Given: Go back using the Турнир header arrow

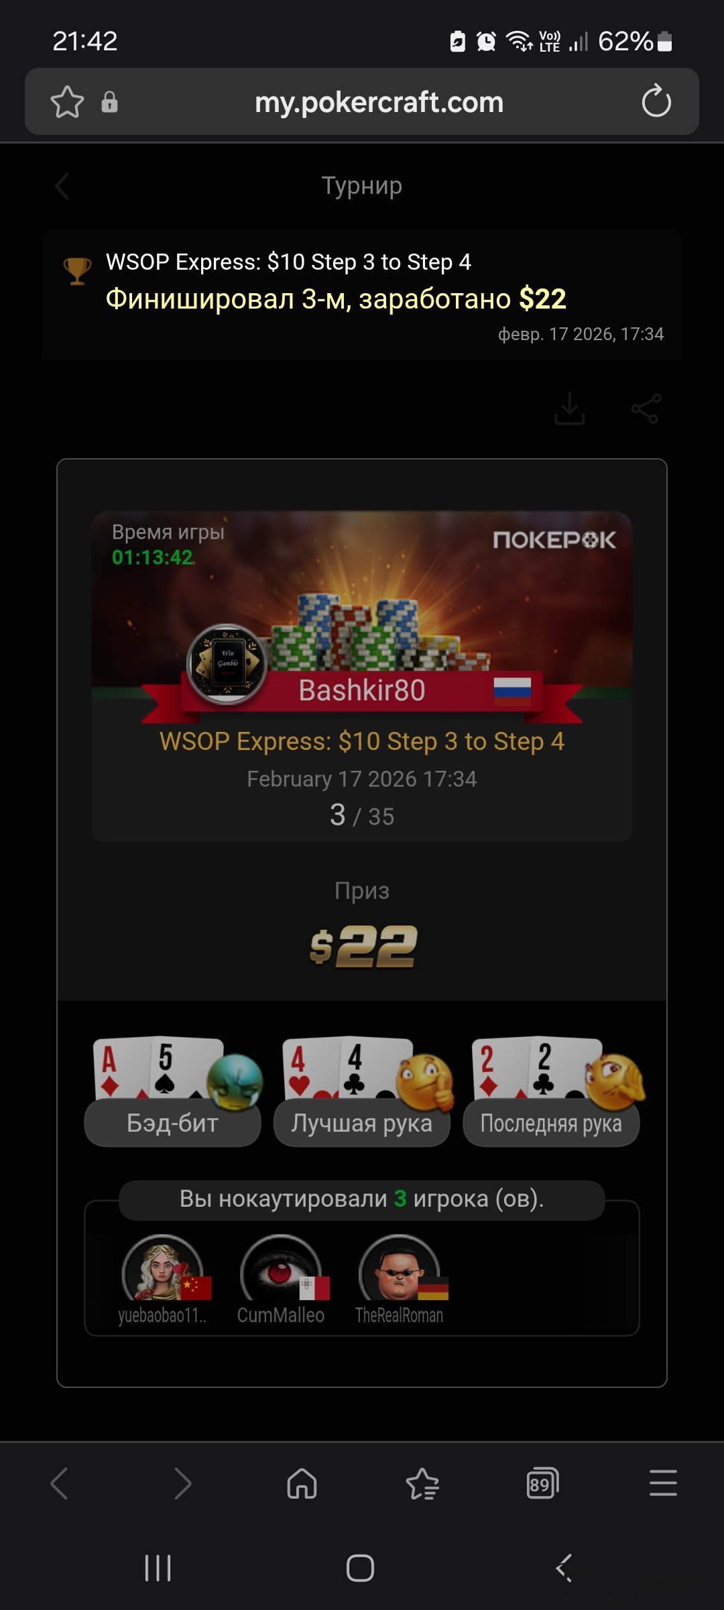Looking at the screenshot, I should [62, 186].
